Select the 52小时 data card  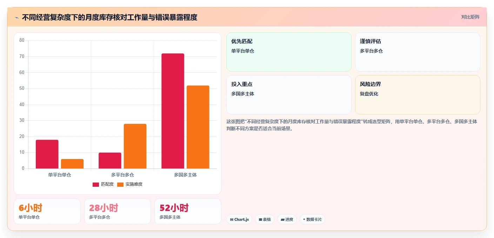tap(188, 211)
